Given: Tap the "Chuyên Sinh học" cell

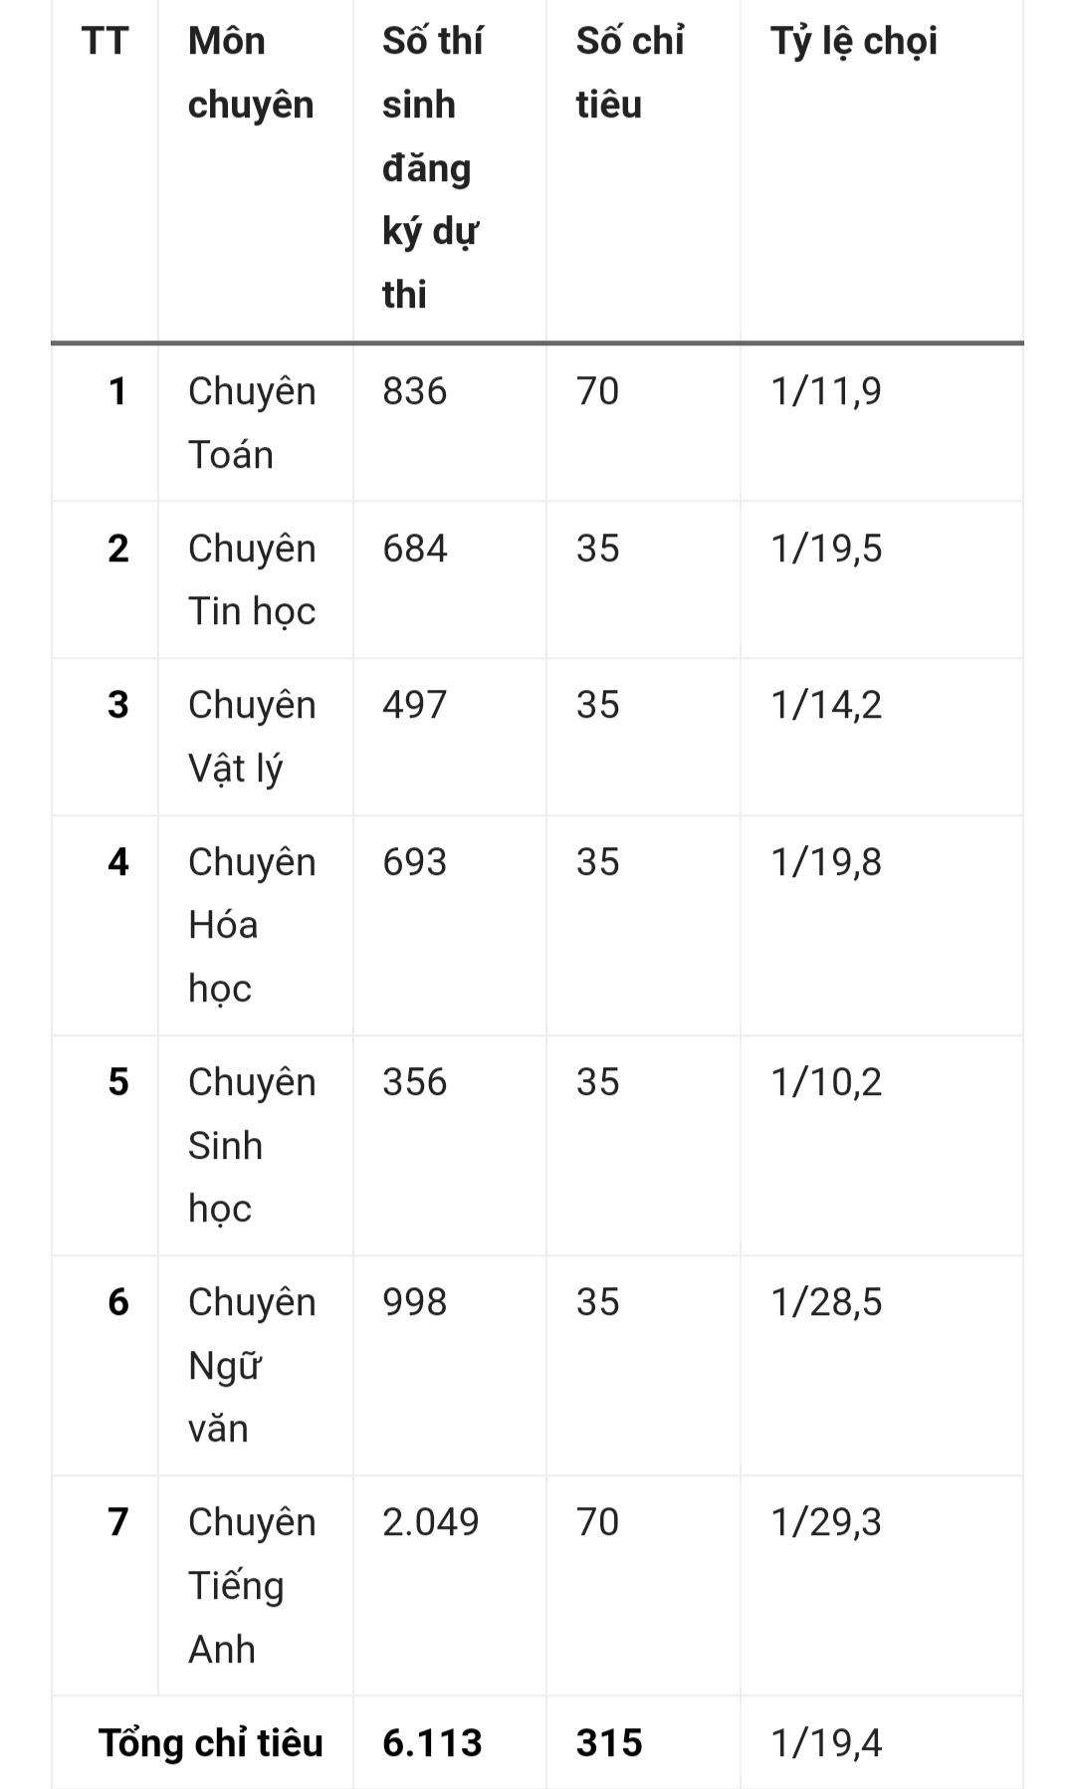Looking at the screenshot, I should [252, 1145].
